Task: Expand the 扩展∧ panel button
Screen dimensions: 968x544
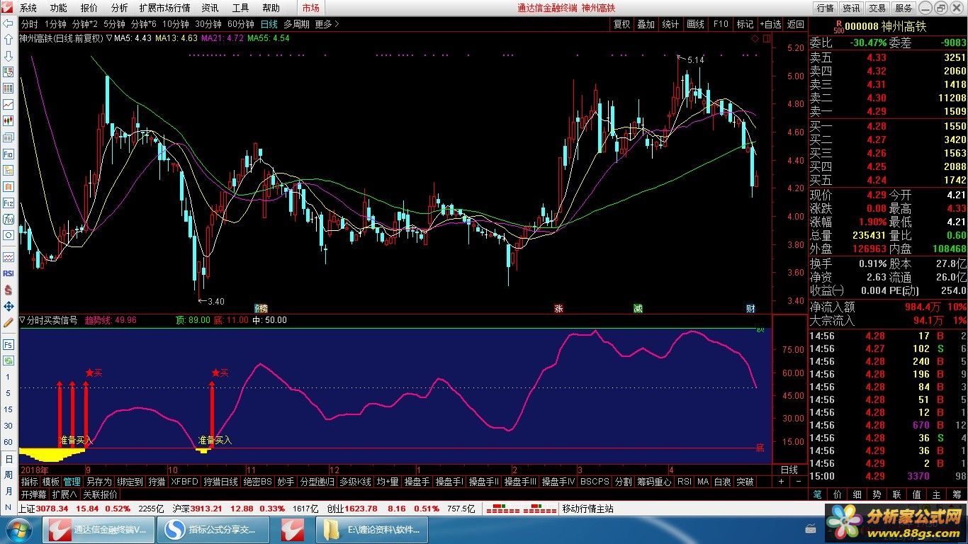Action: click(x=64, y=494)
